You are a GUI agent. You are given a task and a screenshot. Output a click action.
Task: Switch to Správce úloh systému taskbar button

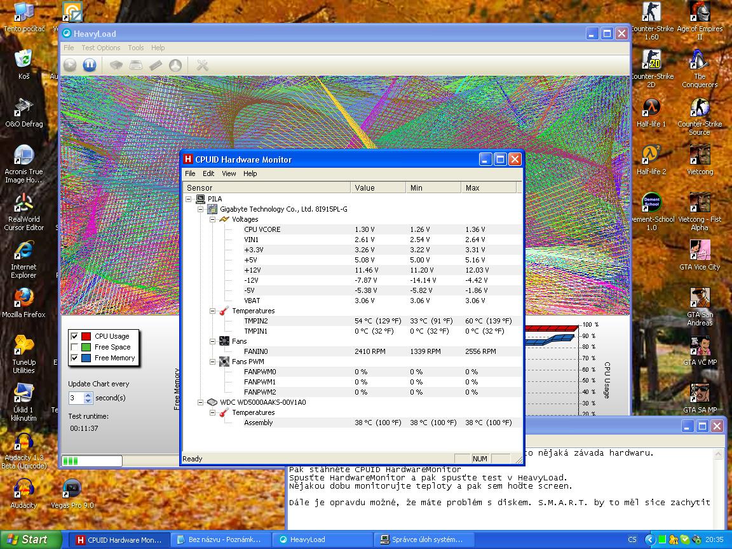click(423, 539)
